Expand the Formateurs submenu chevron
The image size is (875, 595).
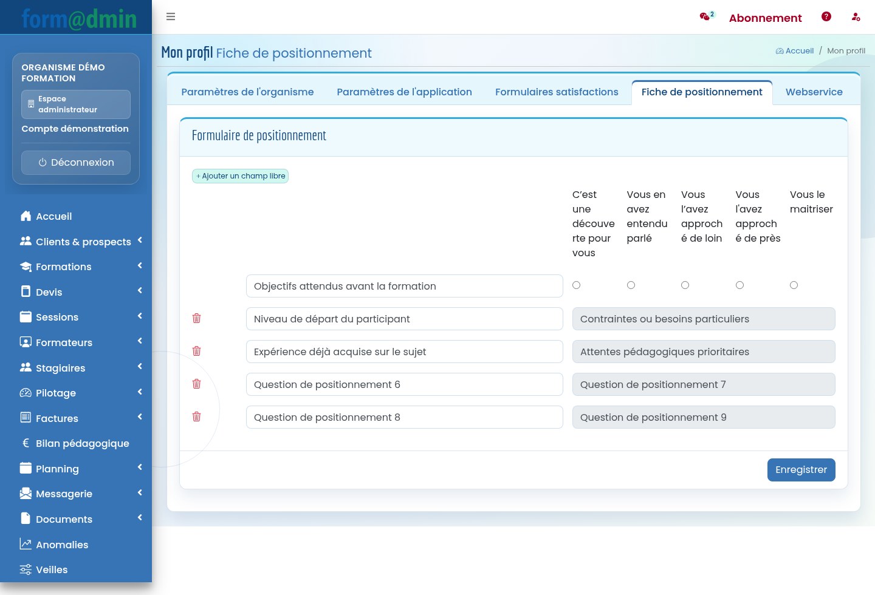pos(140,341)
